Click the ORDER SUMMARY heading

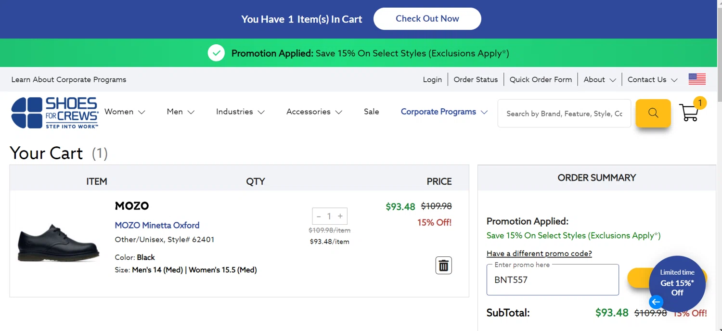coord(597,178)
